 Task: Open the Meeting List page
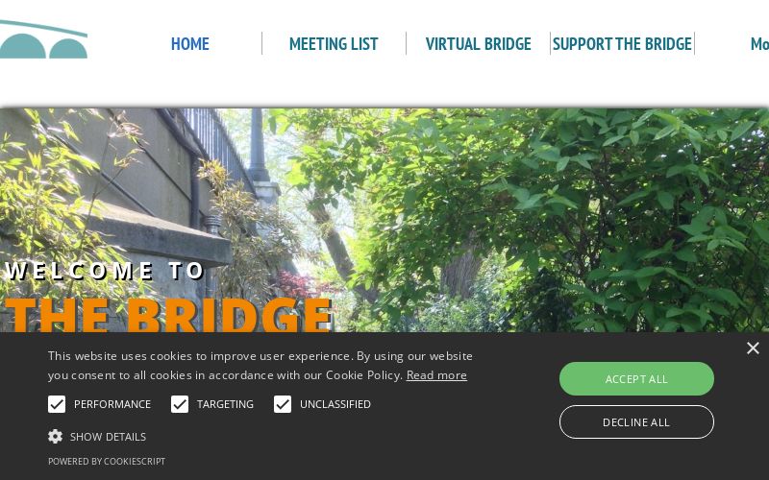tap(334, 43)
